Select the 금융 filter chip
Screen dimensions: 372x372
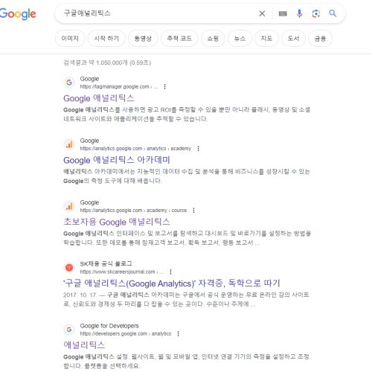320,39
